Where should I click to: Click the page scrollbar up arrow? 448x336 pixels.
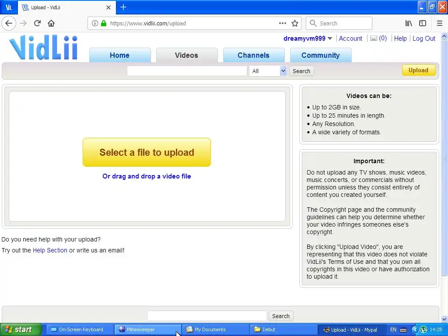pyautogui.click(x=444, y=36)
